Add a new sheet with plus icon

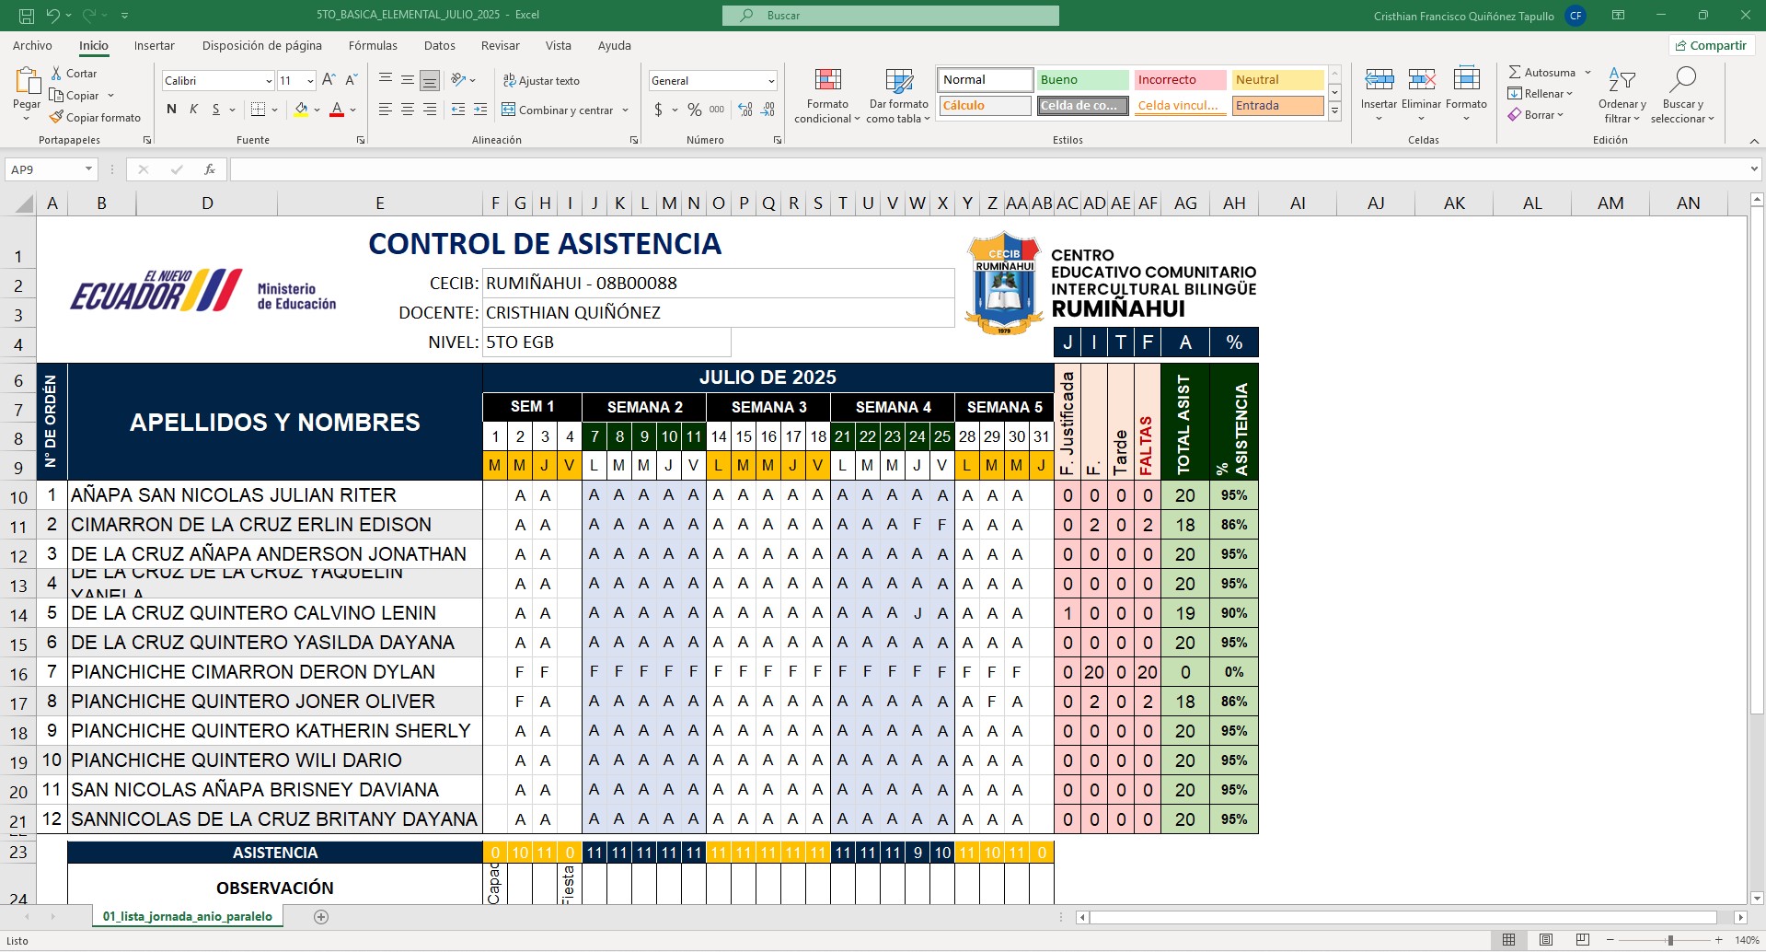coord(321,917)
